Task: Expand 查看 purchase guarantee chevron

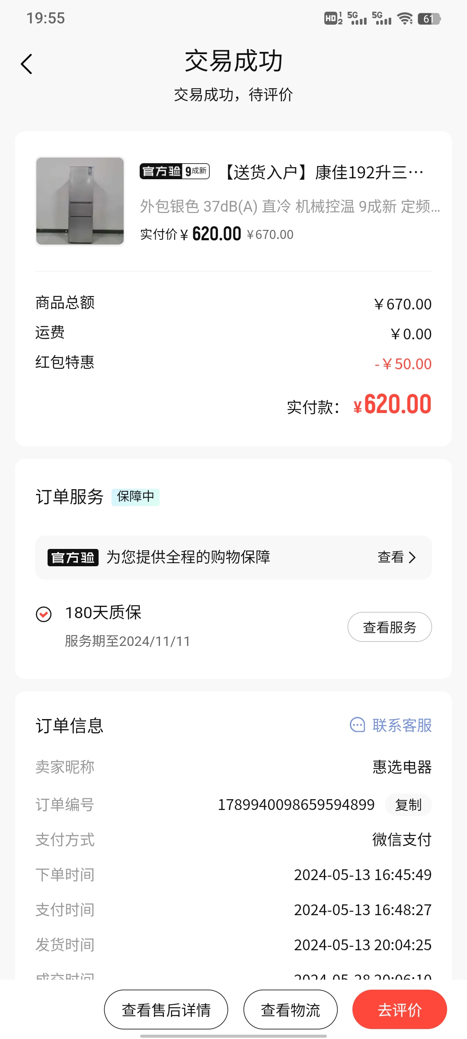Action: (x=412, y=558)
